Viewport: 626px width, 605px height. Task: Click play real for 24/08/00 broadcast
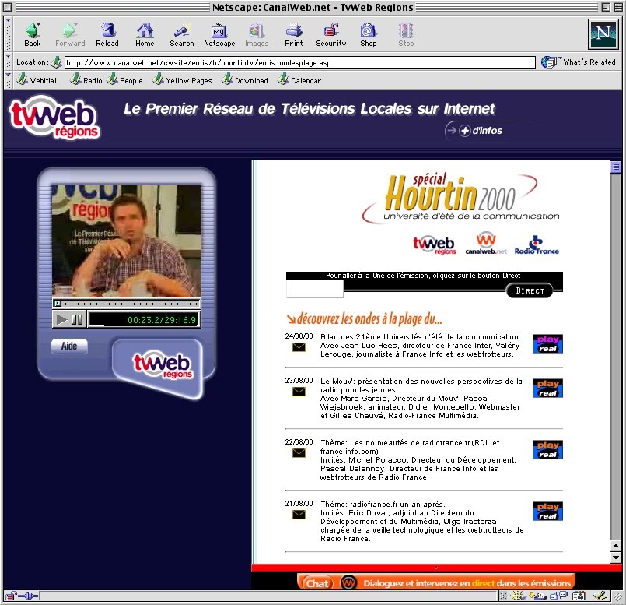547,344
